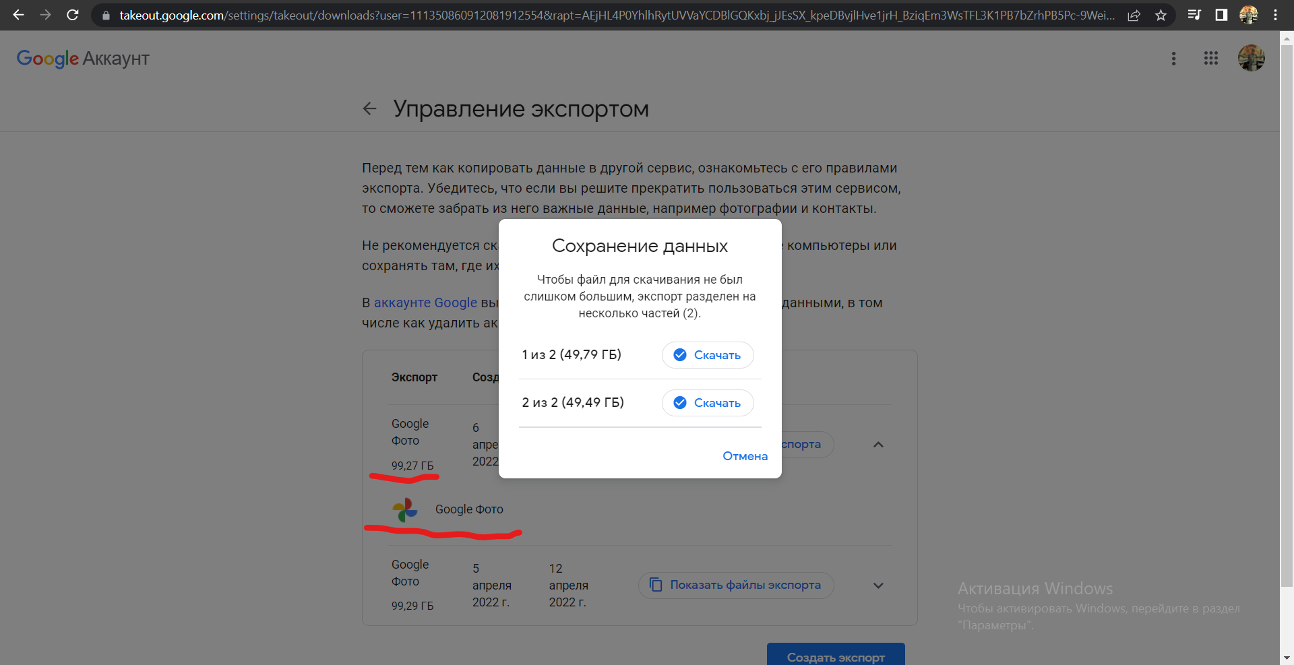Download part 2 из 2 (49,49 ГБ)
The height and width of the screenshot is (665, 1294).
click(x=708, y=403)
